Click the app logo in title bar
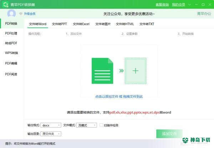The height and width of the screenshot is (148, 214). coord(5,5)
